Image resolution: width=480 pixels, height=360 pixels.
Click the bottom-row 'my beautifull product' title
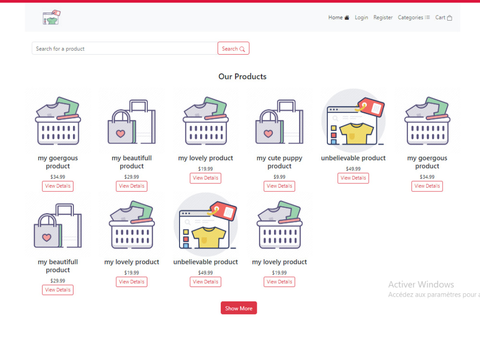58,266
